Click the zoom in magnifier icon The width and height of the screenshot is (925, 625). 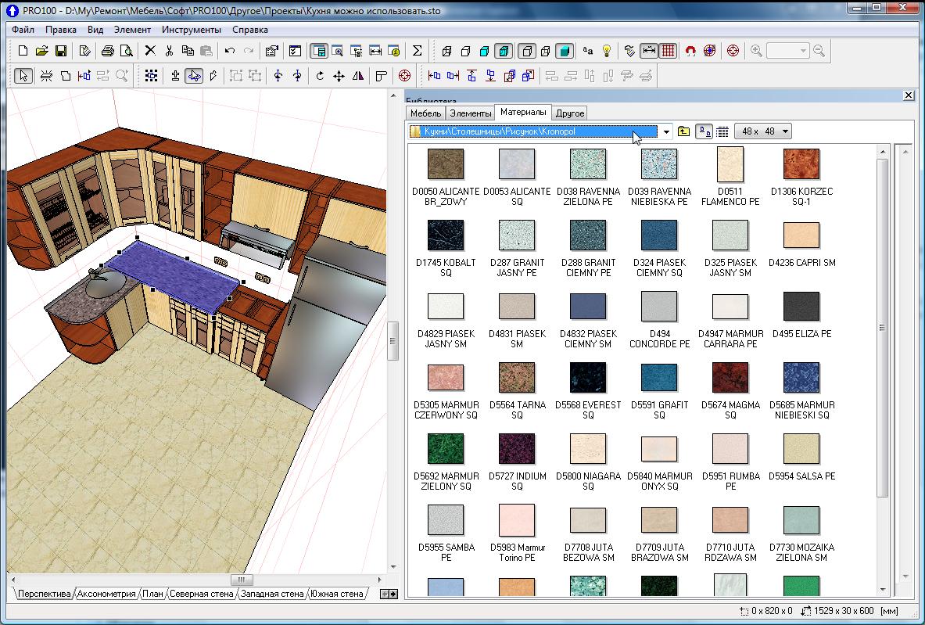pyautogui.click(x=756, y=52)
